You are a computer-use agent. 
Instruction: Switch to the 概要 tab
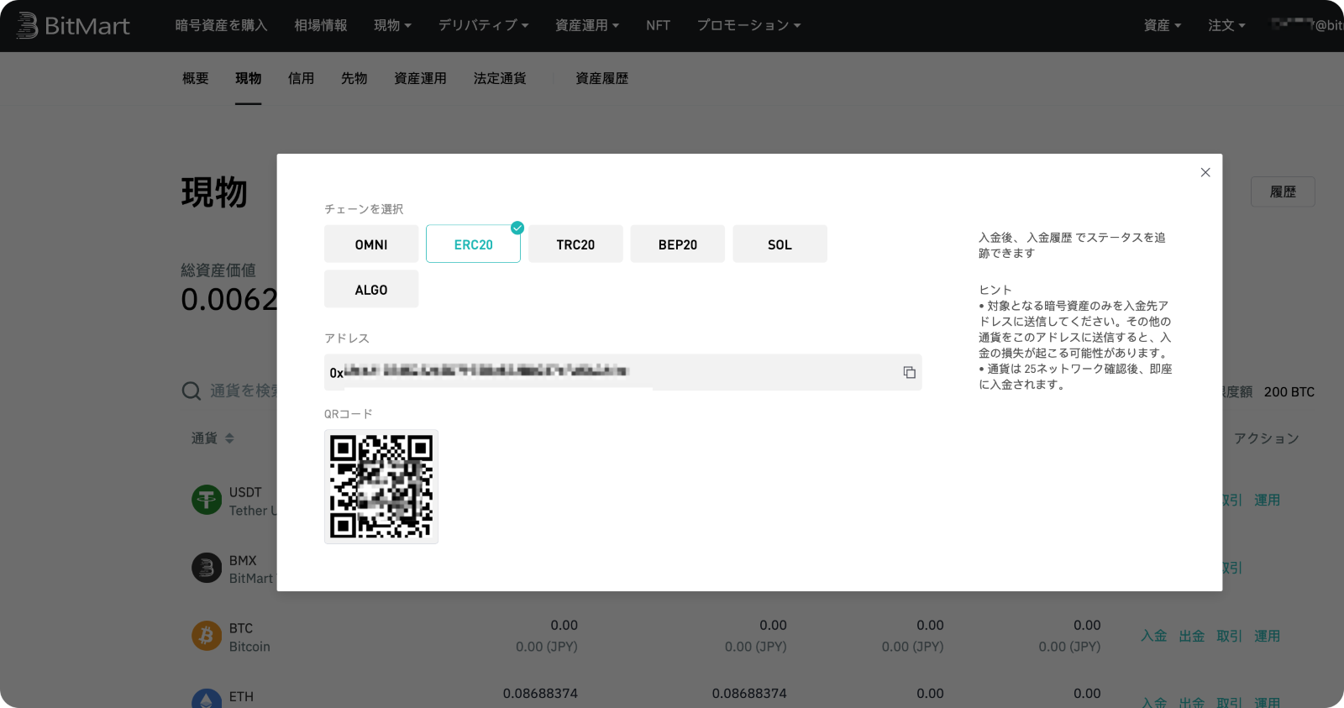point(196,78)
